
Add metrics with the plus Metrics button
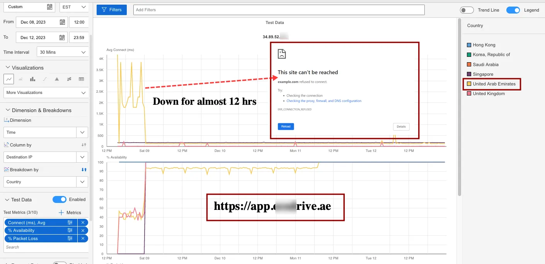point(70,213)
